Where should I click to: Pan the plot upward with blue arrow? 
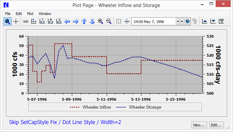click(84, 21)
